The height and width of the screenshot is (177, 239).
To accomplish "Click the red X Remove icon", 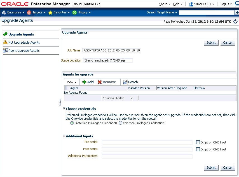I will tap(100, 82).
